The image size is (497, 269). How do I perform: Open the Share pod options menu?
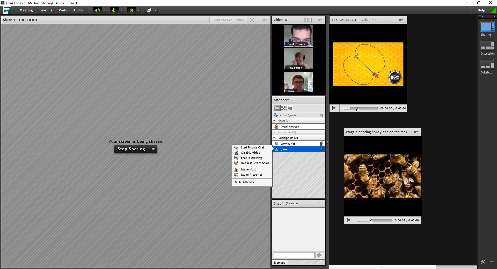click(265, 20)
